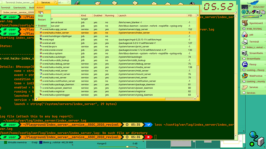Select the Index_server__service__GSOC terminal tab

[x=18, y=12]
